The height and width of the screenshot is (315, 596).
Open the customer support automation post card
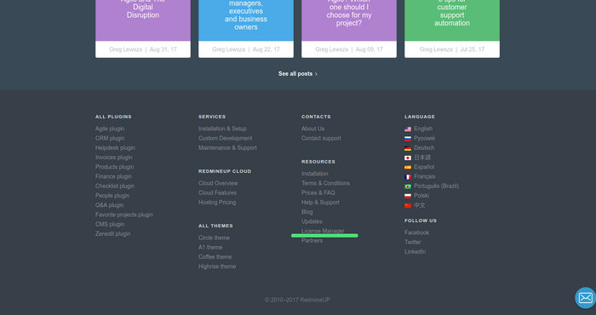(x=452, y=29)
